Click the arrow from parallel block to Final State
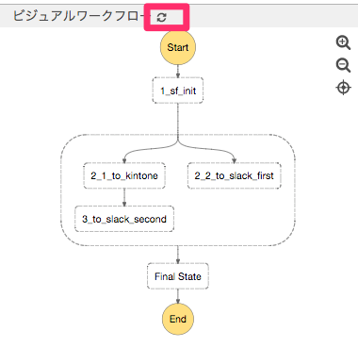 [x=178, y=255]
